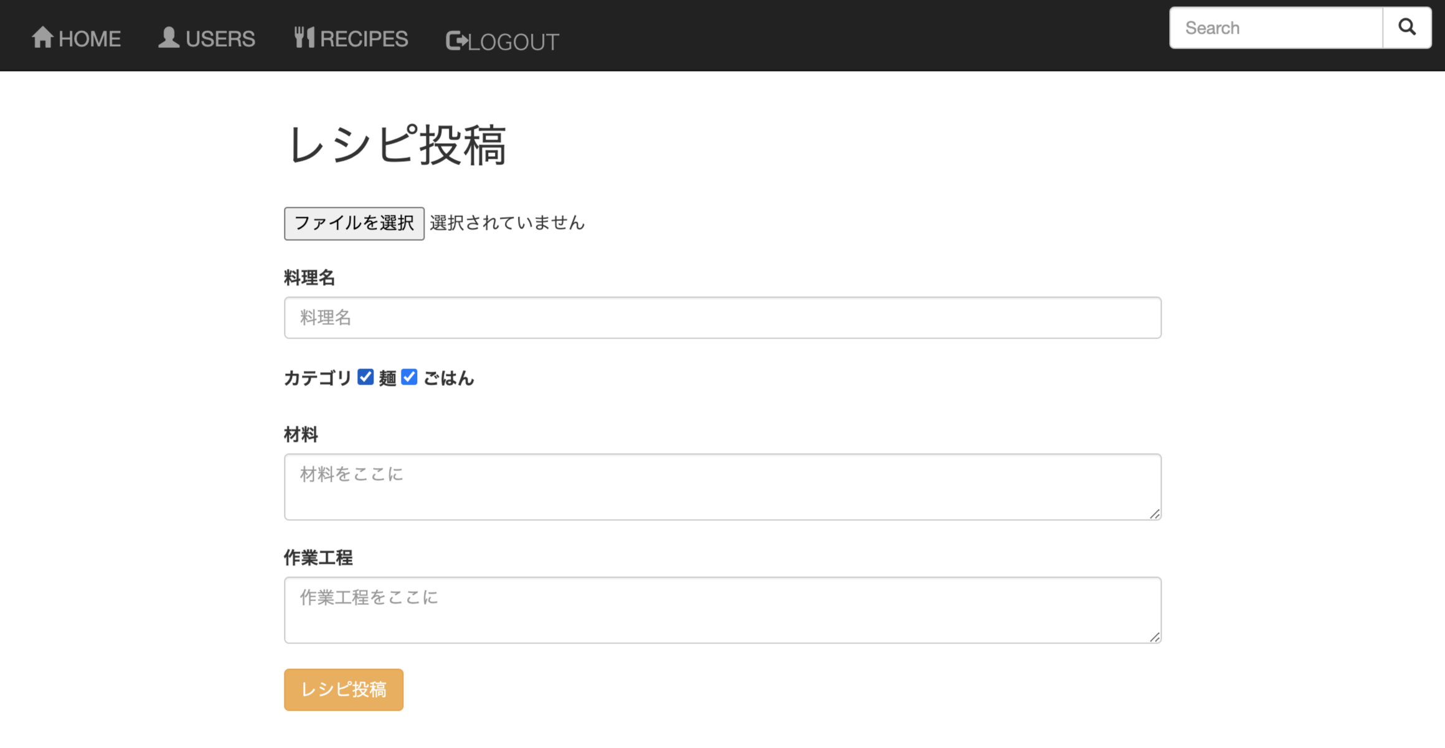Click ファイルを選択 to choose a file
The height and width of the screenshot is (748, 1445).
click(354, 223)
